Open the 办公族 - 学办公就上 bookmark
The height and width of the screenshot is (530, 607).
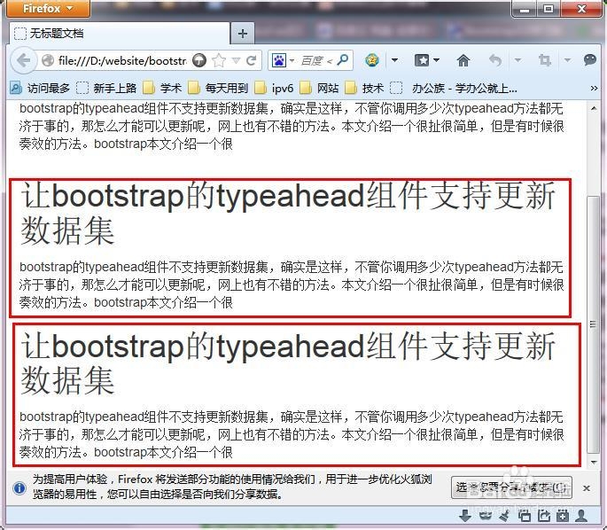(x=454, y=89)
